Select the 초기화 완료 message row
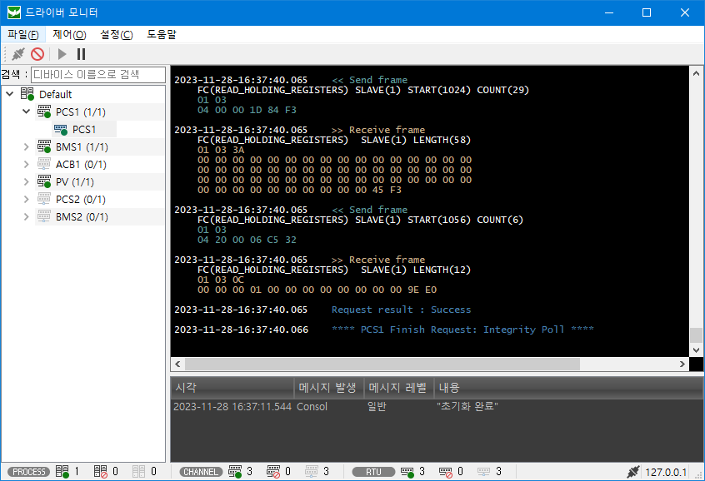 pos(437,406)
